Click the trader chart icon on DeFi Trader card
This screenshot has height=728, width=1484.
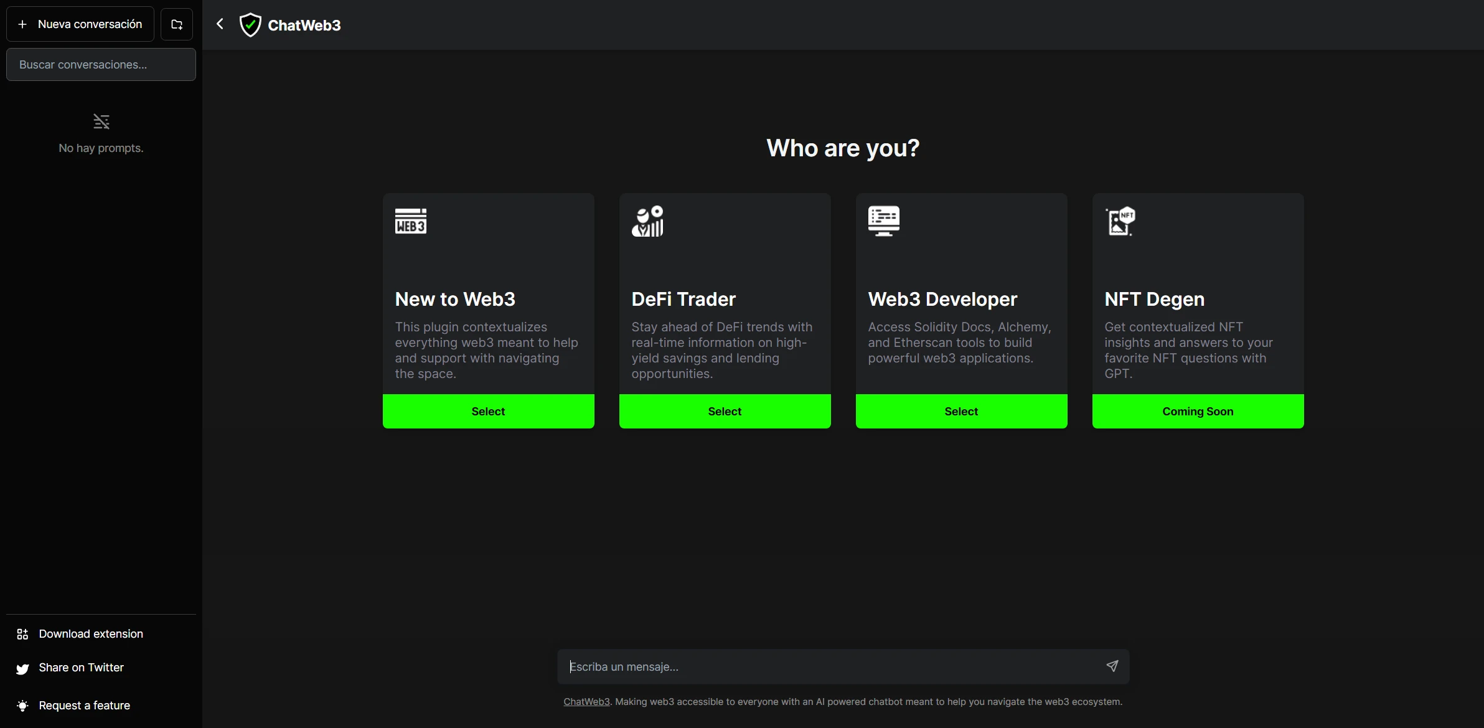pos(647,221)
